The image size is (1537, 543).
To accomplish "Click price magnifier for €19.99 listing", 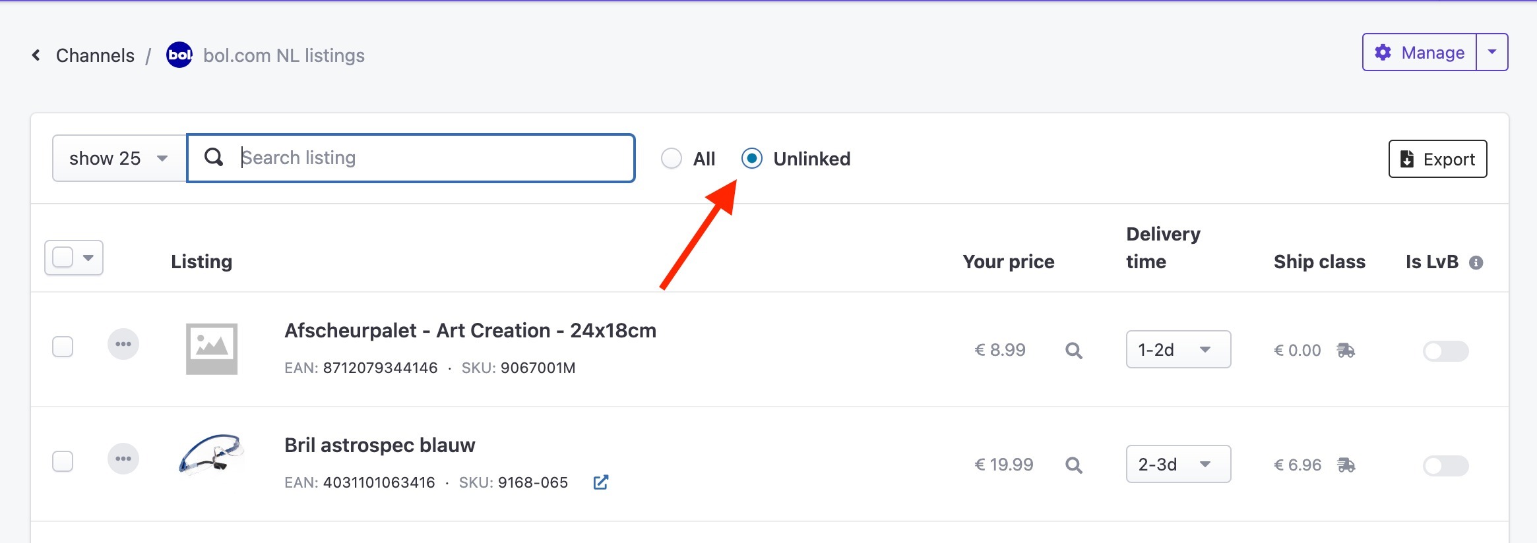I will click(1074, 465).
